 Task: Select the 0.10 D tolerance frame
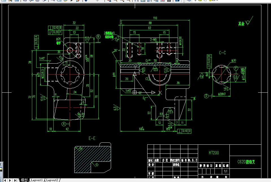(184, 131)
